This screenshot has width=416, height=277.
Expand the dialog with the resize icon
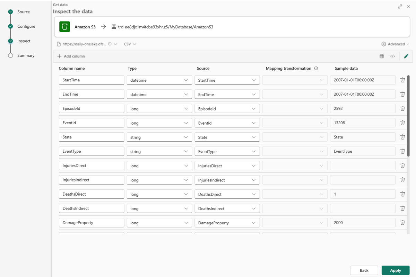400,7
